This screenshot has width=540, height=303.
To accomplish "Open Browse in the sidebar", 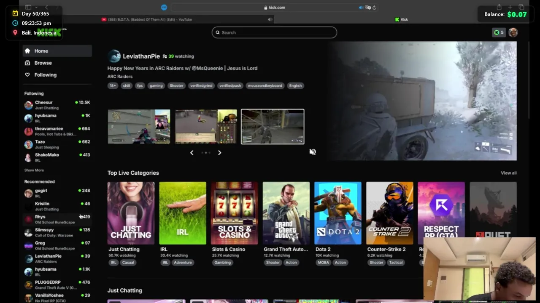I will pos(57,63).
